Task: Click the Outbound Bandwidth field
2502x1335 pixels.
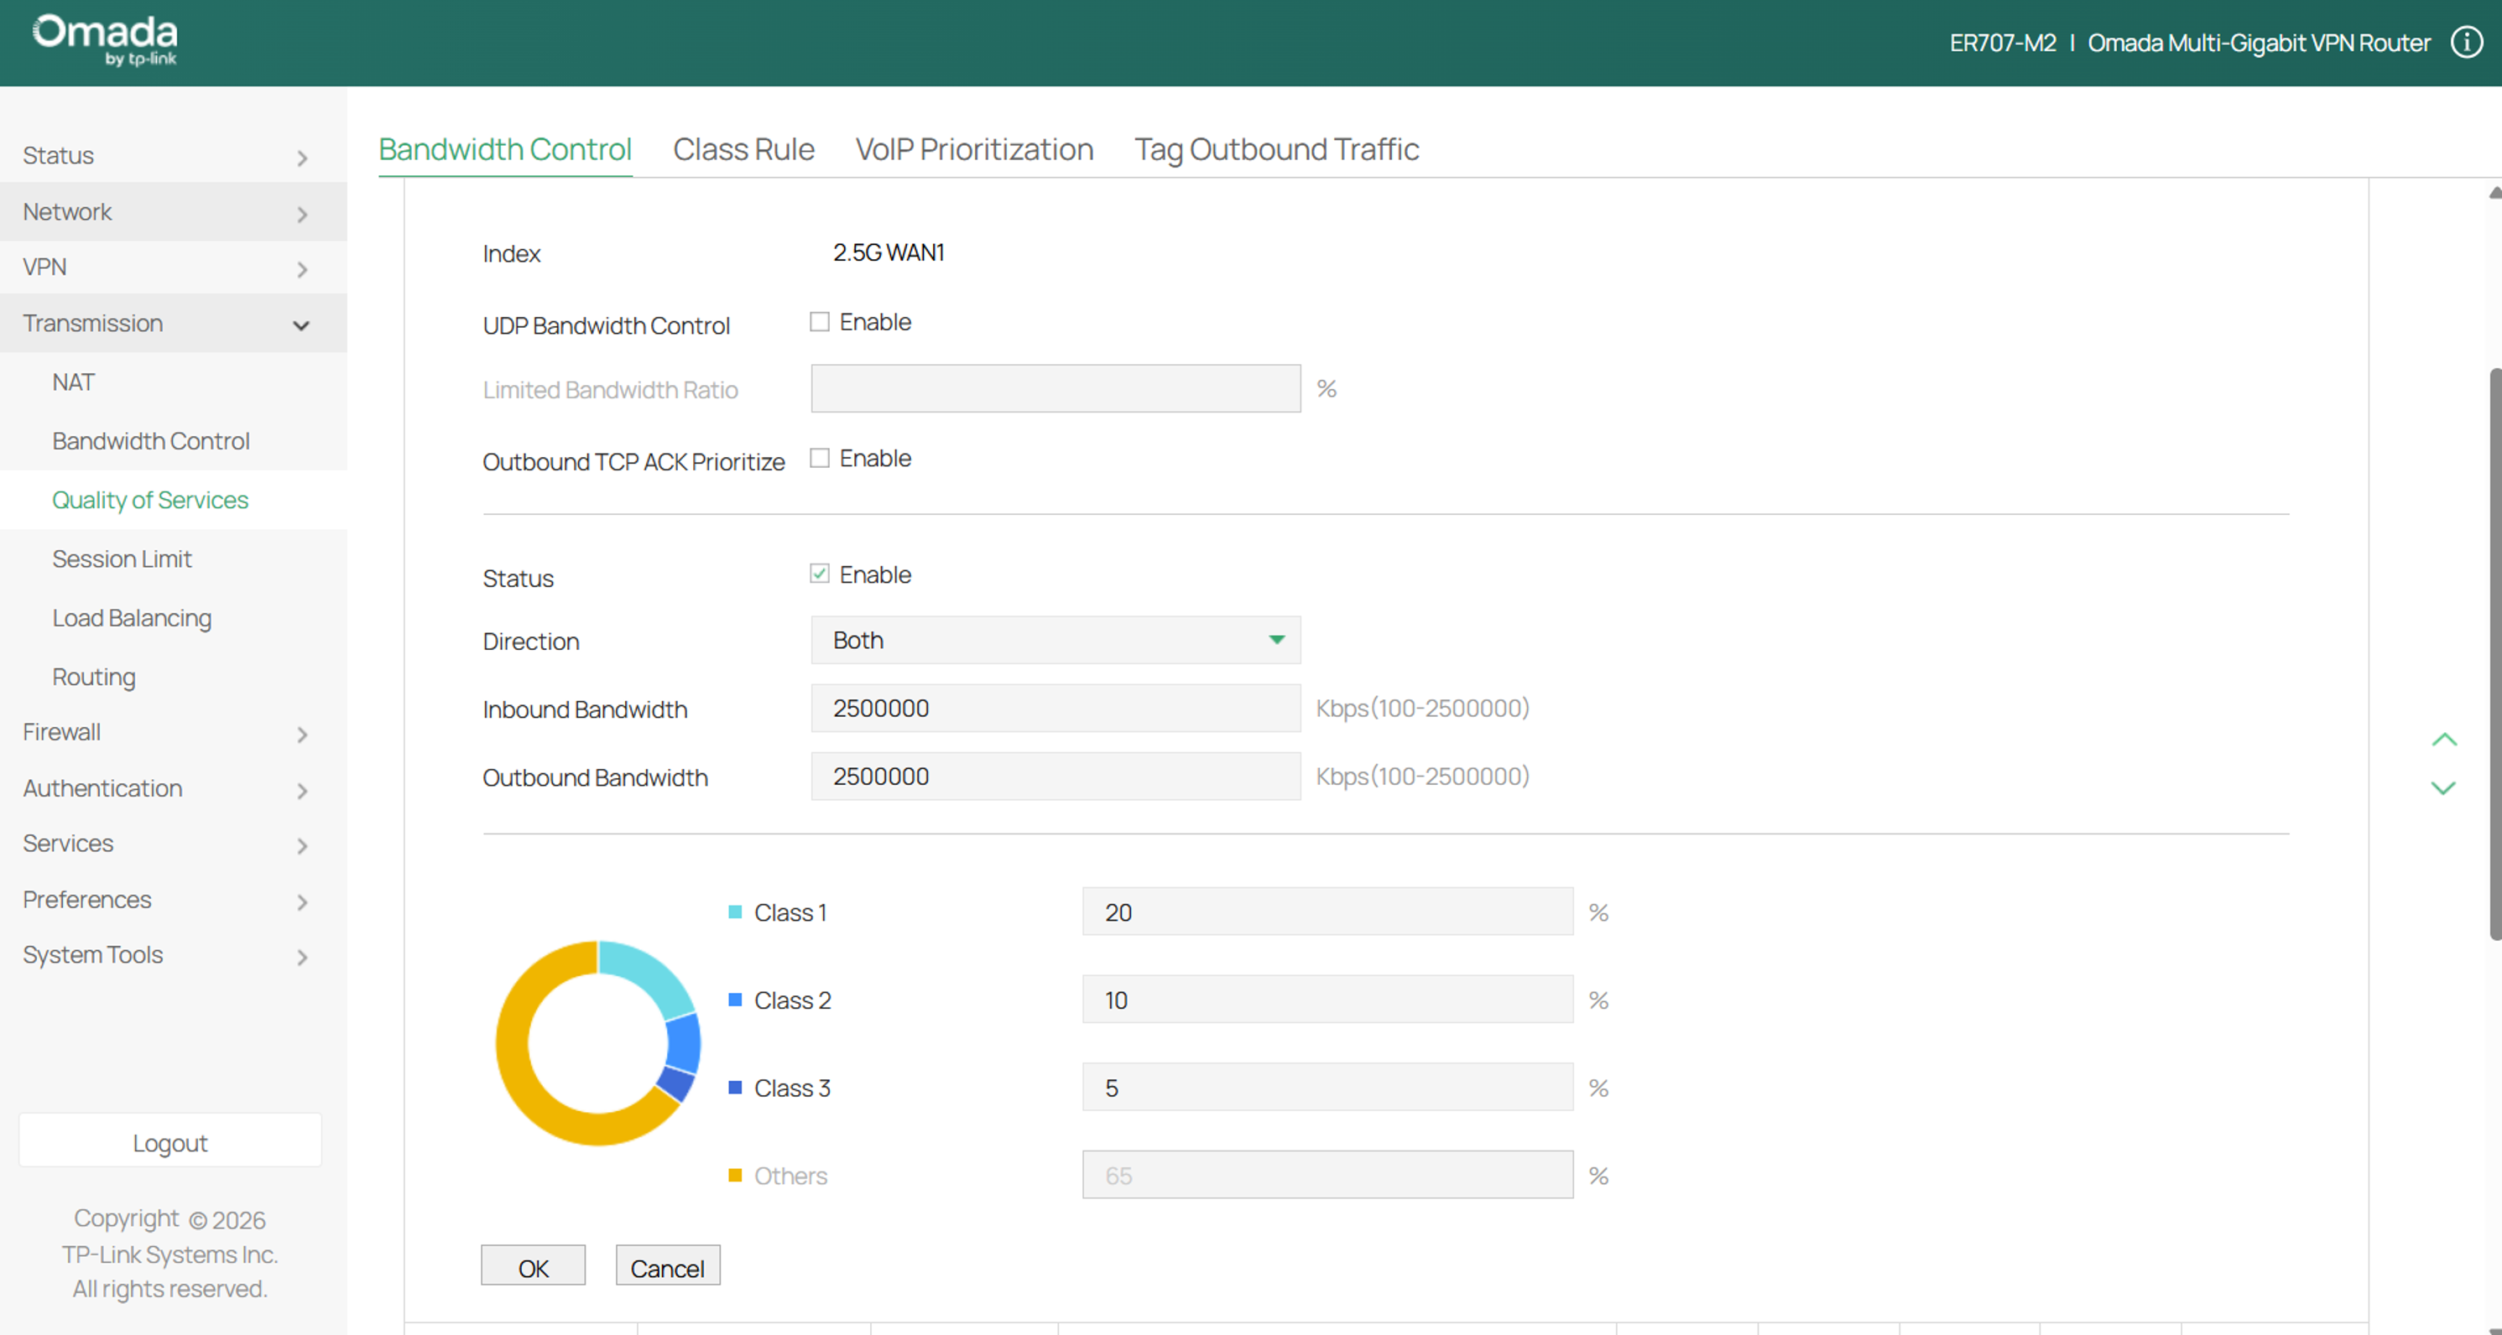Action: [x=1056, y=777]
